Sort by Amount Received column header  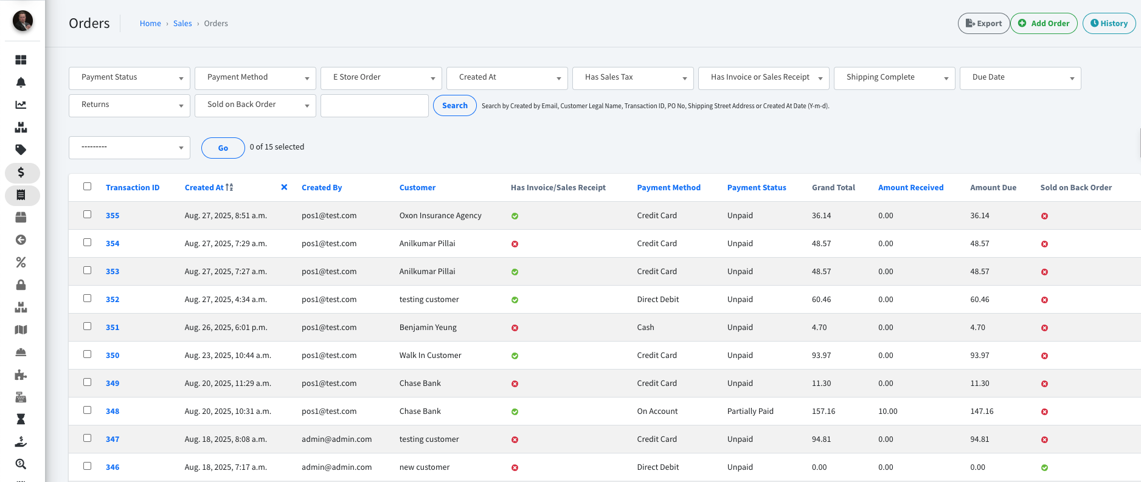(x=910, y=188)
